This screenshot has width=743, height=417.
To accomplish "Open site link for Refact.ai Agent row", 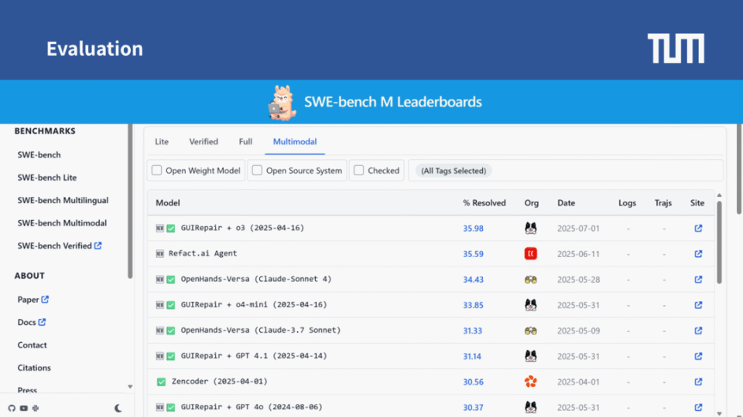I will coord(698,254).
